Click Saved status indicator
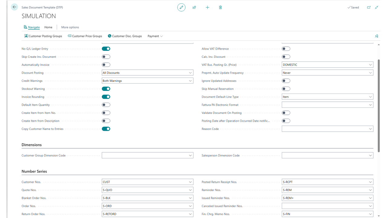This screenshot has height=218, width=387. 353,7
